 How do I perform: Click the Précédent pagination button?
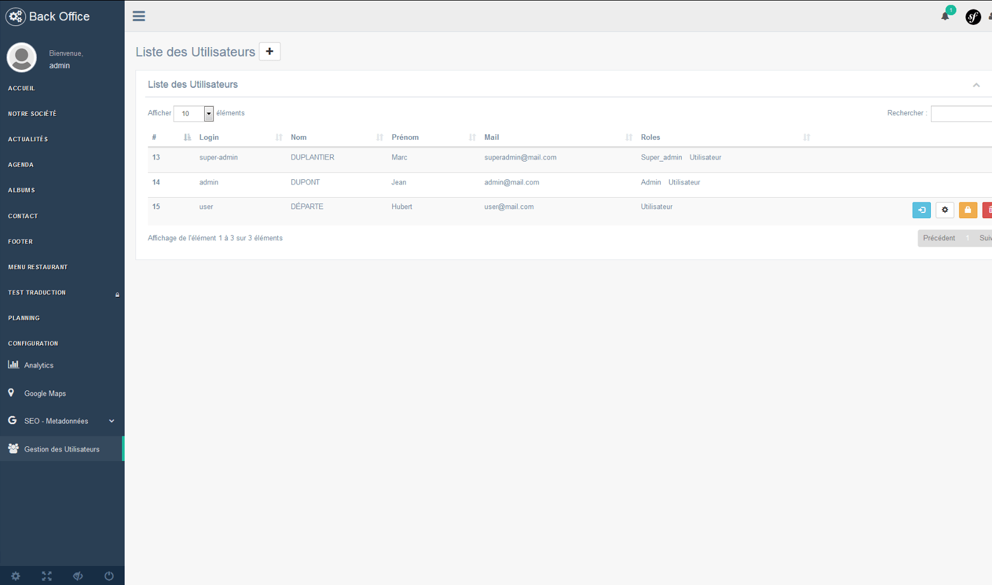point(939,238)
